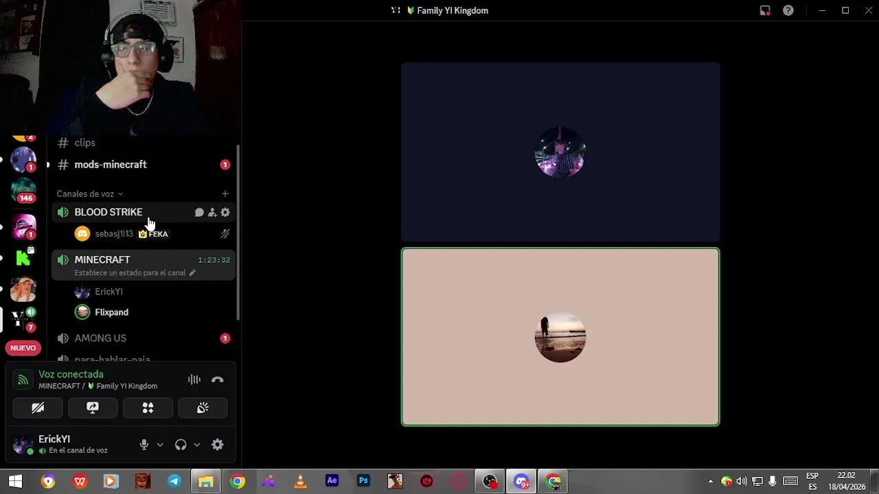Launch Photoshop from taskbar

tap(363, 482)
